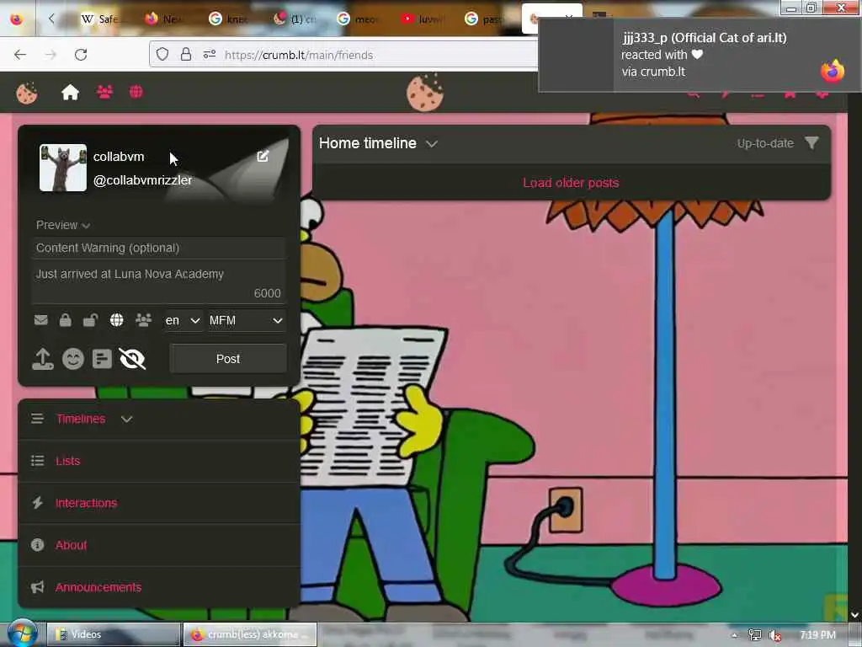Expand the Home timeline dropdown chevron
Viewport: 862px width, 647px height.
click(432, 143)
